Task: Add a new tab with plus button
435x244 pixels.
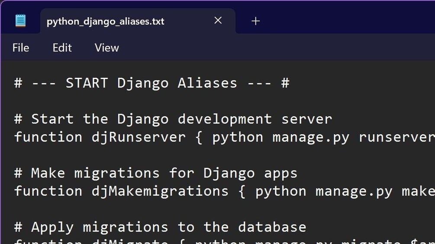Action: click(255, 21)
